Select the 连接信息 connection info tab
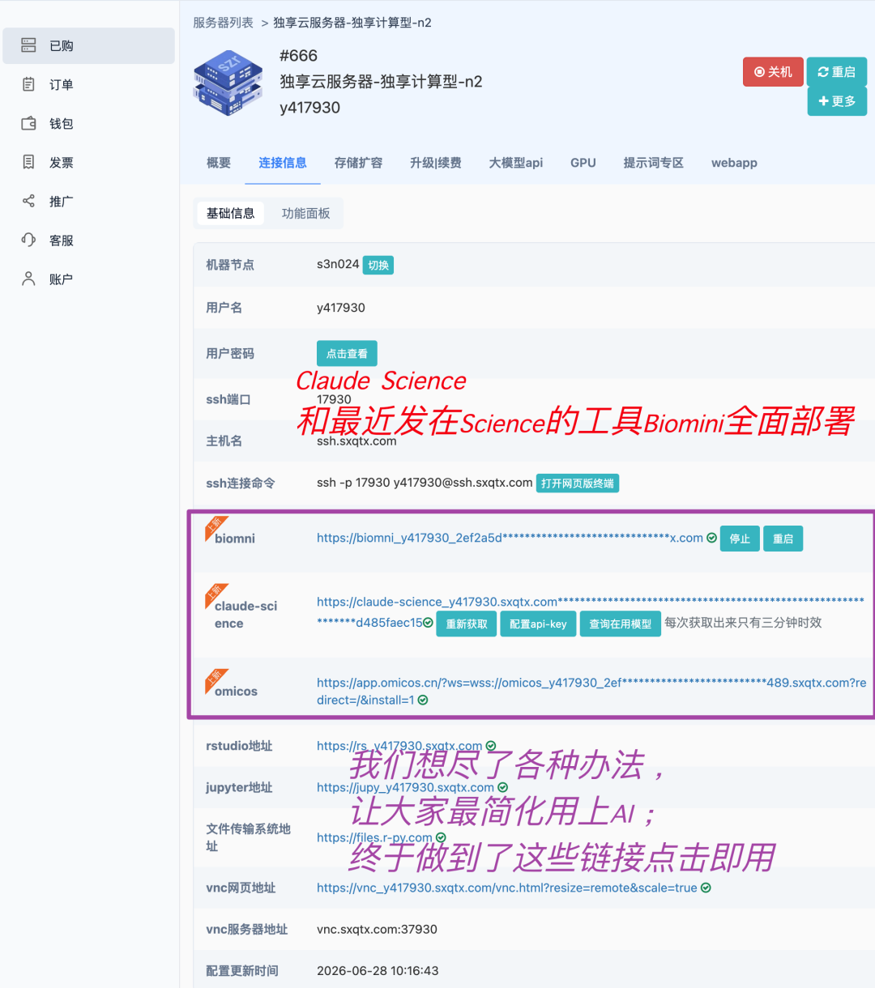The image size is (875, 988). point(283,163)
